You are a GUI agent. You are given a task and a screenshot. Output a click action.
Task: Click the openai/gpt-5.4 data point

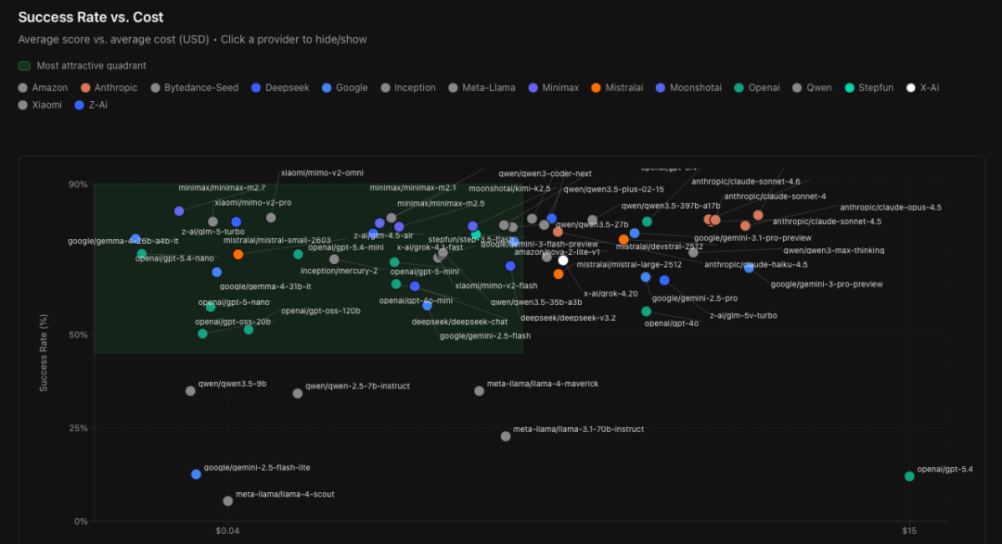(909, 476)
